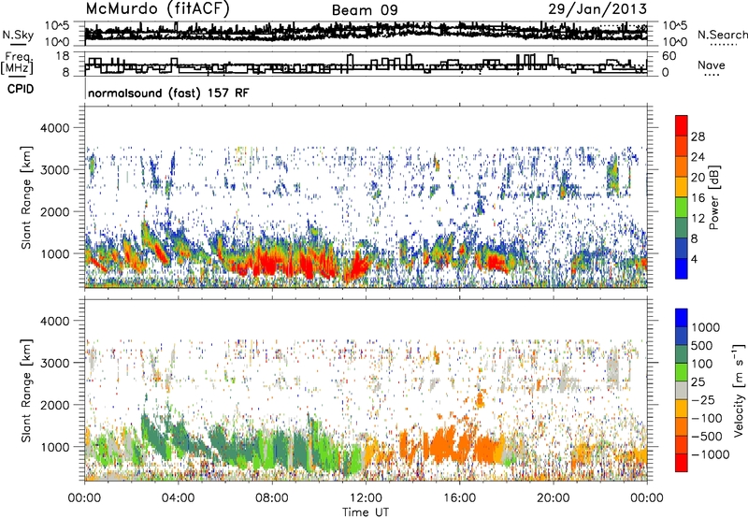Click the "Slant Range [km]" label of velocity panel
The image size is (748, 518).
(x=26, y=390)
